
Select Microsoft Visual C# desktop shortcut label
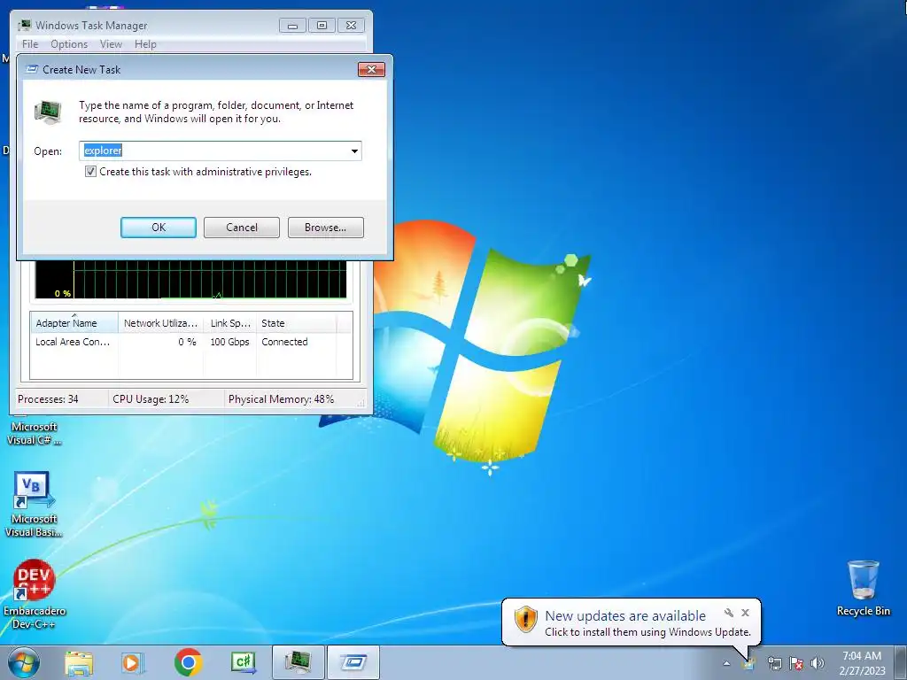(x=34, y=433)
